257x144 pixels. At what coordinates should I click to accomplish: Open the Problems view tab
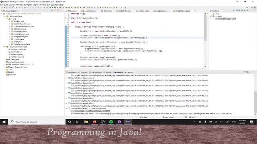coord(71,72)
